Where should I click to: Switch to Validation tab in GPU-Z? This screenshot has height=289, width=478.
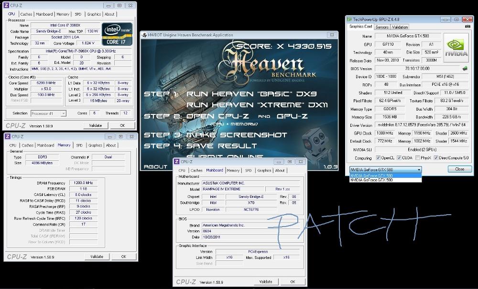click(400, 27)
